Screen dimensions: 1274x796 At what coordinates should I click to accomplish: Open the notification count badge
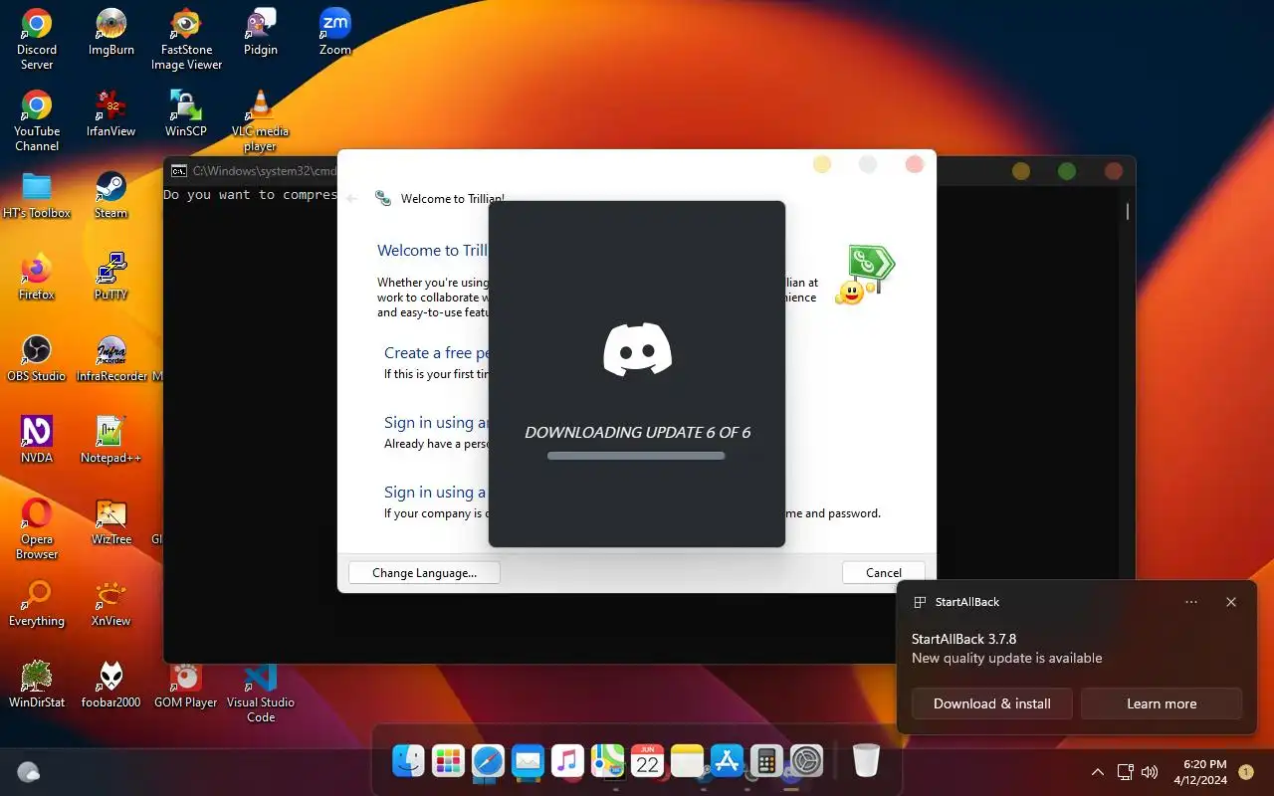1245,771
